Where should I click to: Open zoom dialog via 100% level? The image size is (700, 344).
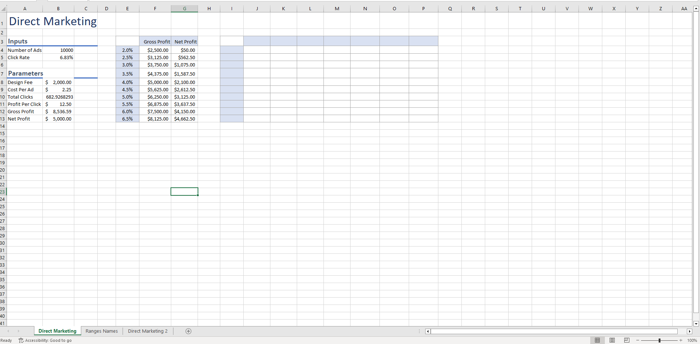point(692,340)
